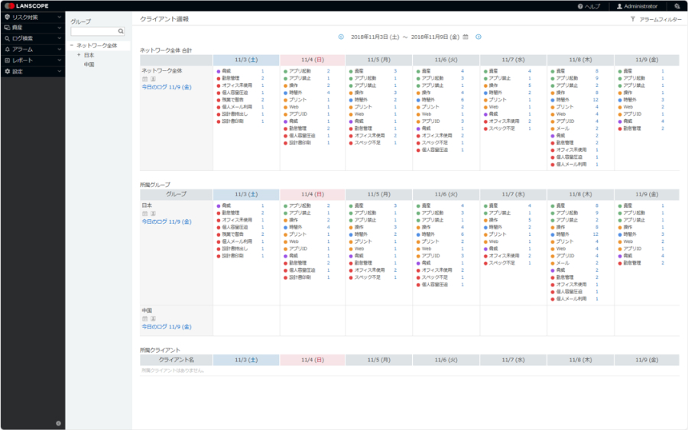Screen dimensions: 688x430
Task: Click オフィス未使用 entry in network total 11/5 column
Action: pyautogui.click(x=369, y=135)
